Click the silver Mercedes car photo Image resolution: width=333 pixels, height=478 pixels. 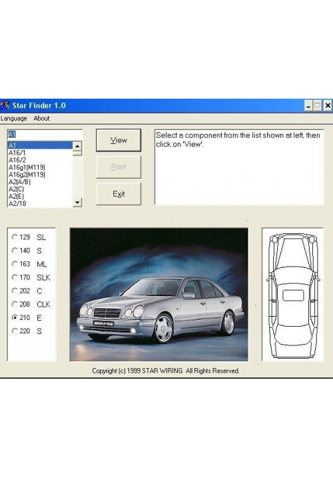[159, 295]
